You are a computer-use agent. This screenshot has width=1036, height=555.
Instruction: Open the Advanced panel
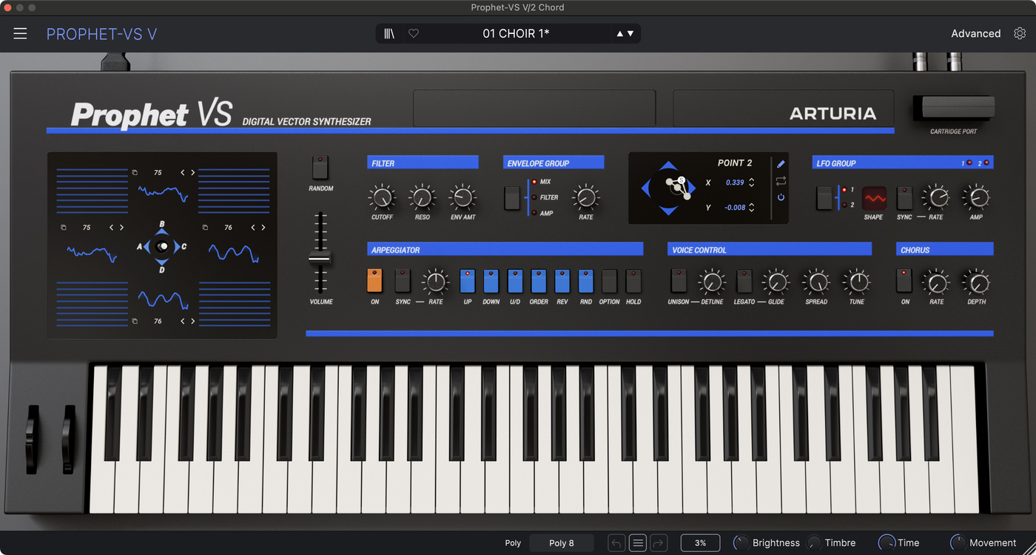[975, 33]
